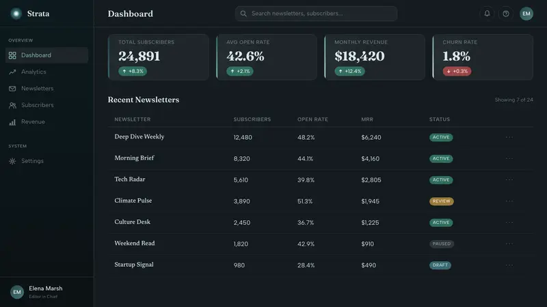Click the 28.4% open rate value
This screenshot has width=547, height=307.
(x=306, y=265)
